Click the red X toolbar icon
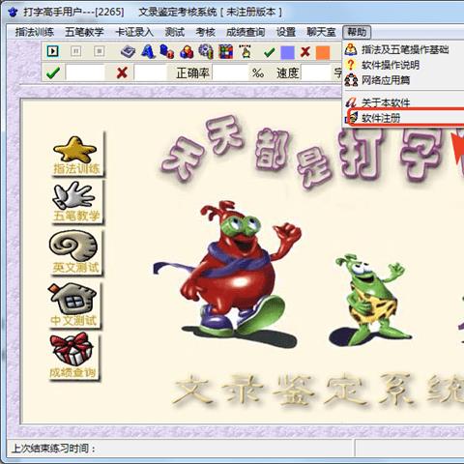This screenshot has height=464, width=464. (304, 52)
